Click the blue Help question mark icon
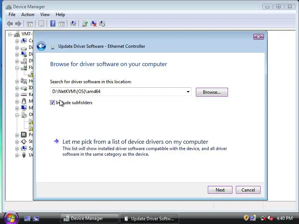The height and width of the screenshot is (224, 299). pos(53,24)
